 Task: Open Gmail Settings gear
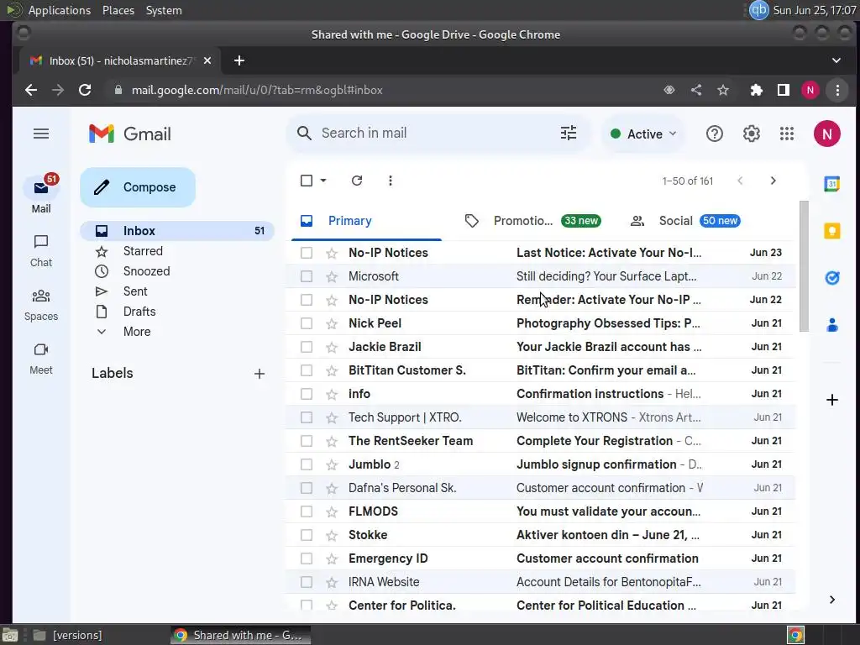pos(751,134)
